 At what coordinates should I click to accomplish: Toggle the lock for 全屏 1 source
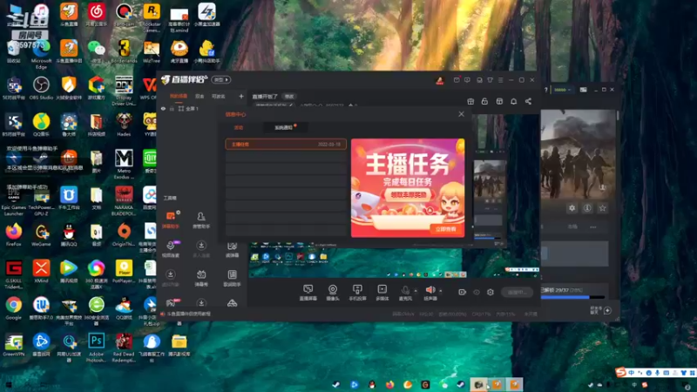[172, 108]
